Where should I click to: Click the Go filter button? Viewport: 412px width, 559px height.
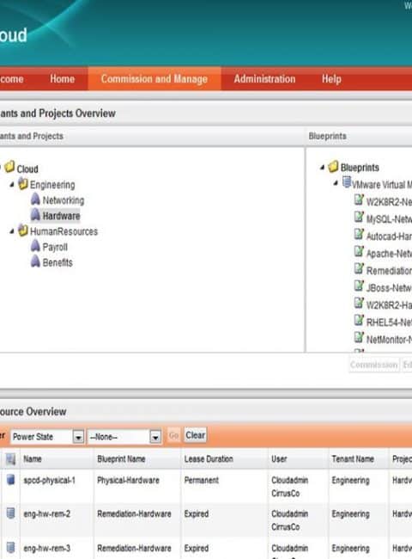173,435
